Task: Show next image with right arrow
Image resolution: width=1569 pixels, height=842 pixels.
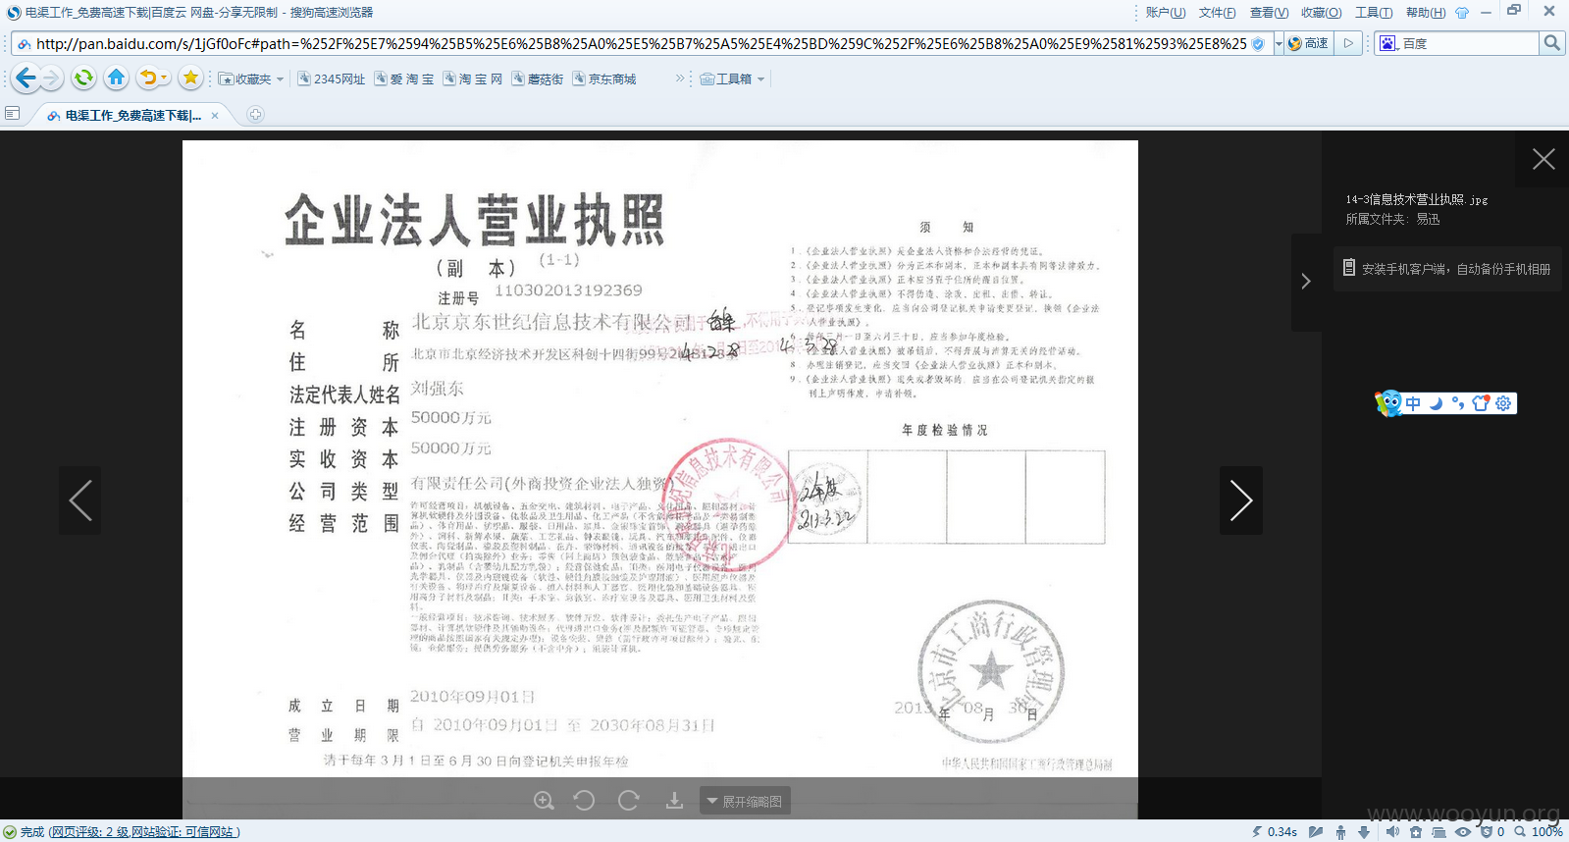Action: coord(1241,500)
